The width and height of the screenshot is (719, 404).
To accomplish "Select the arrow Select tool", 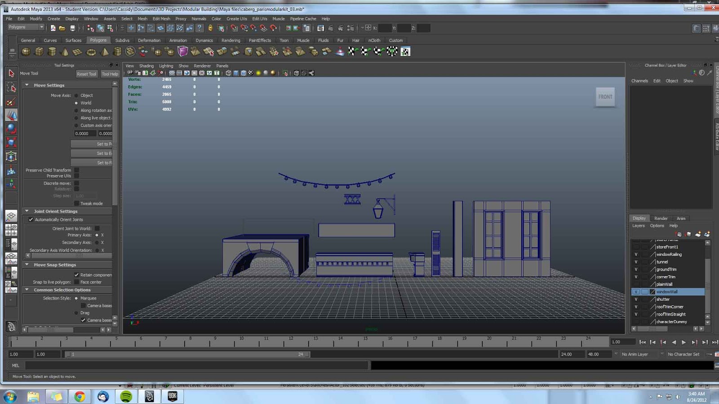I will pyautogui.click(x=11, y=74).
